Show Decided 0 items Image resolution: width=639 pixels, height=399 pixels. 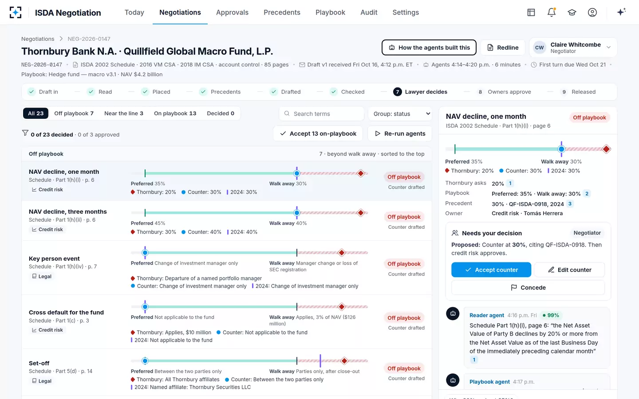pos(221,113)
